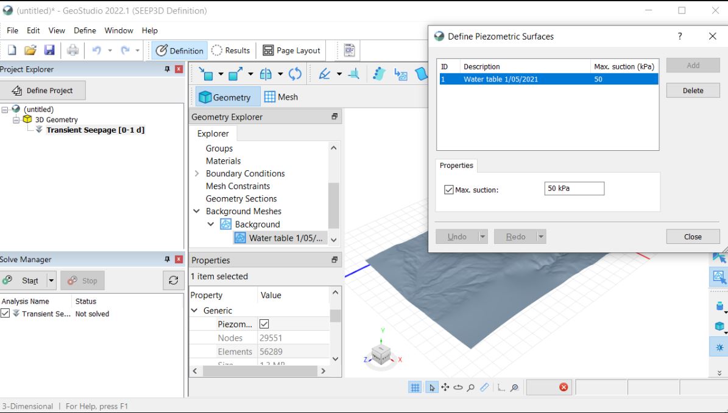
Task: Select Geometry Sections in Geometry Explorer
Action: tap(241, 198)
